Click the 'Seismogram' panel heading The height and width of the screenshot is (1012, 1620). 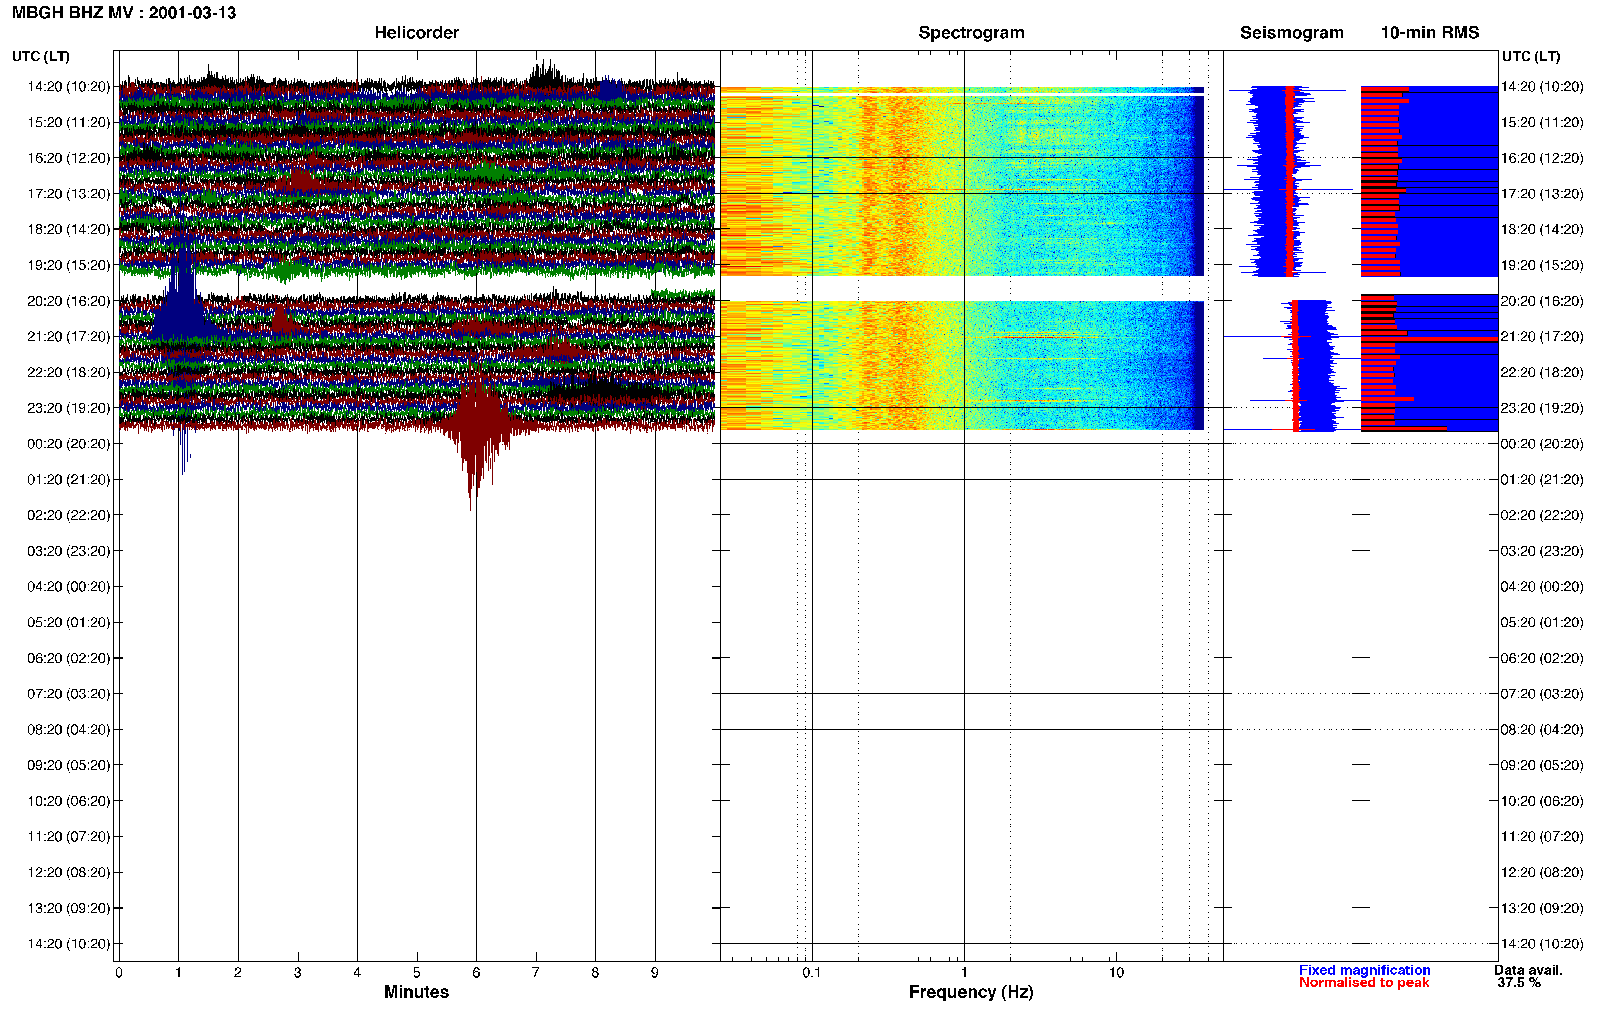click(1292, 32)
